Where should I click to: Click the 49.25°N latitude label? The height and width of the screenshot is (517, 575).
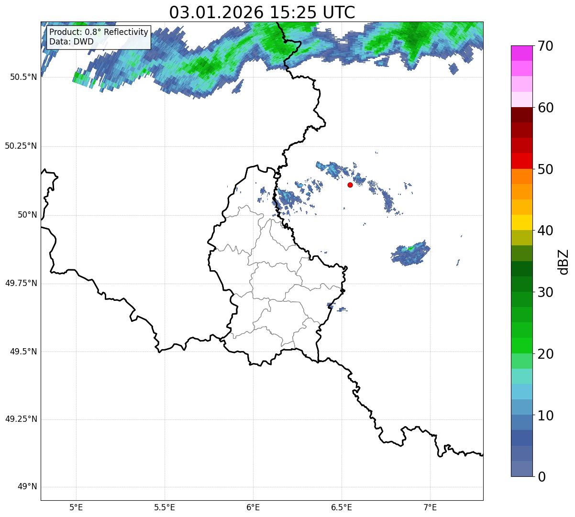21,419
